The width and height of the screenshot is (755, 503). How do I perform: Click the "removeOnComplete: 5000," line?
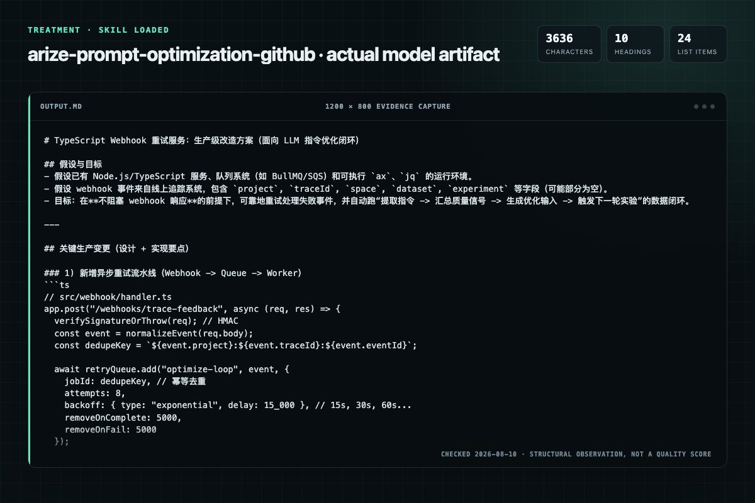pos(123,417)
